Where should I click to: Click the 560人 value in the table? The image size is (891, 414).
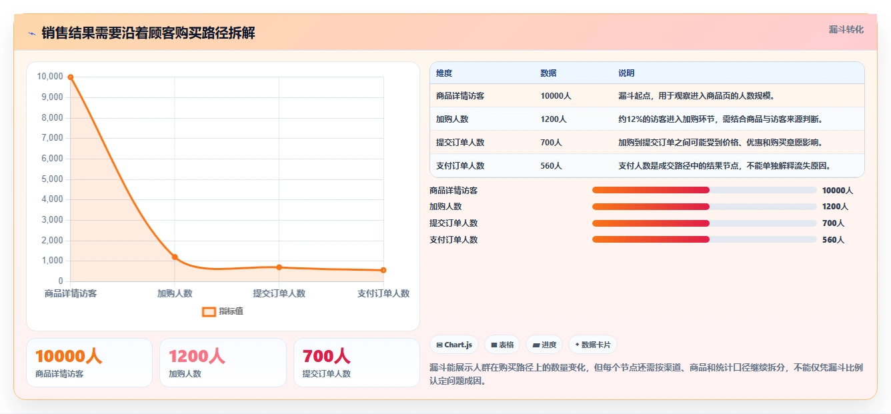[x=551, y=166]
